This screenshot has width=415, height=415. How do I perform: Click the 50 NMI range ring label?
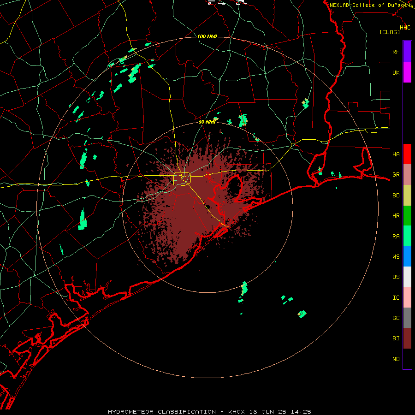click(207, 122)
